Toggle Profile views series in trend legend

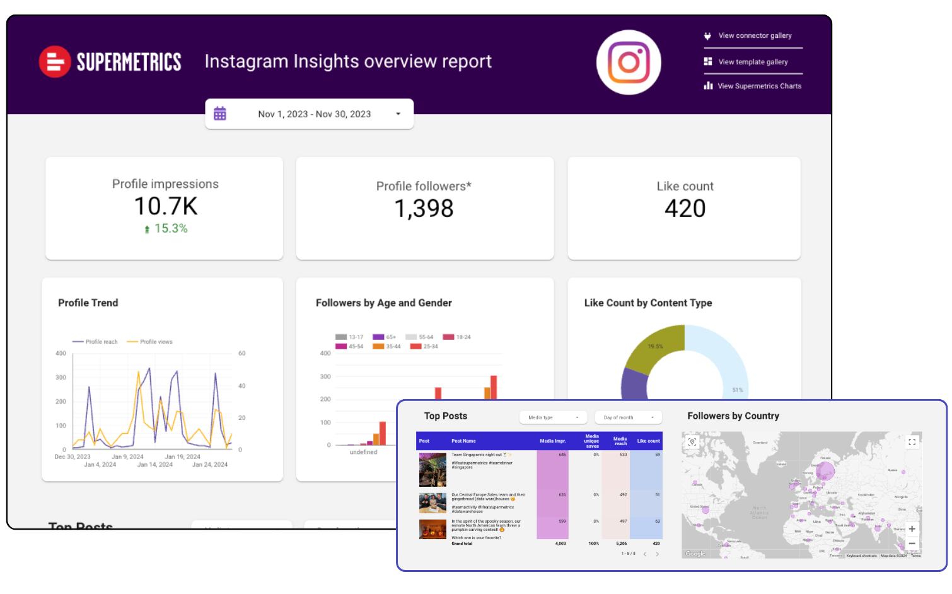click(150, 342)
